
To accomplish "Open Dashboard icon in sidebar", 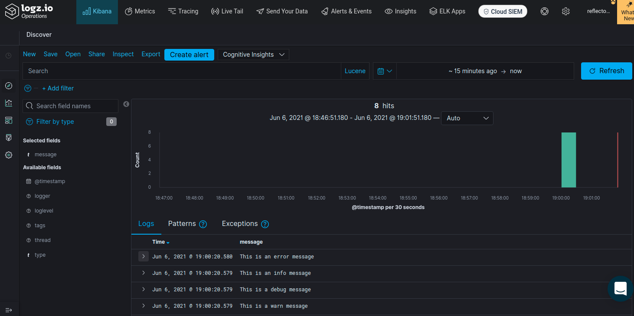I will tap(9, 120).
